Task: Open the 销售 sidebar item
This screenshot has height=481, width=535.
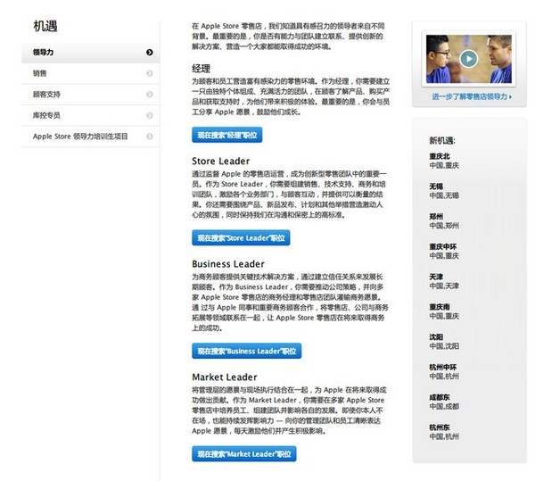Action: (x=90, y=73)
